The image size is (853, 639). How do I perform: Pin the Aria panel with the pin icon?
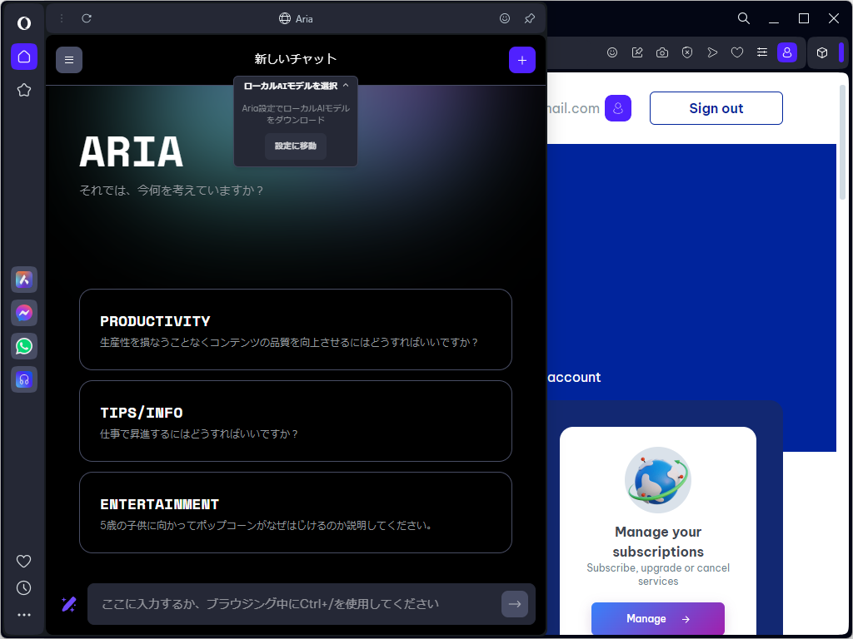point(528,17)
